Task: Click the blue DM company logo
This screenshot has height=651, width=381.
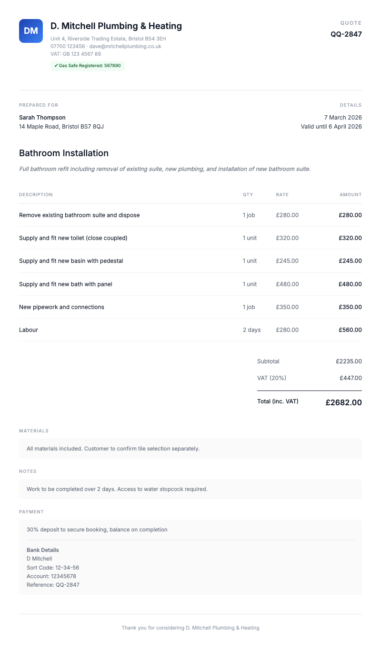Action: coord(31,31)
